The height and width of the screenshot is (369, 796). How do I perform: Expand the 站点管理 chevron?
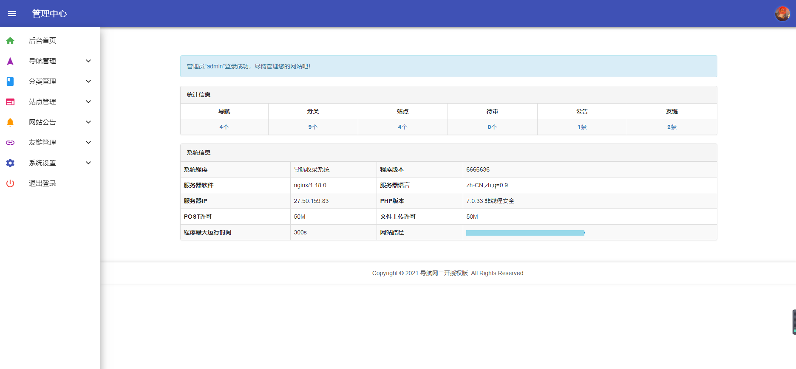coord(88,102)
